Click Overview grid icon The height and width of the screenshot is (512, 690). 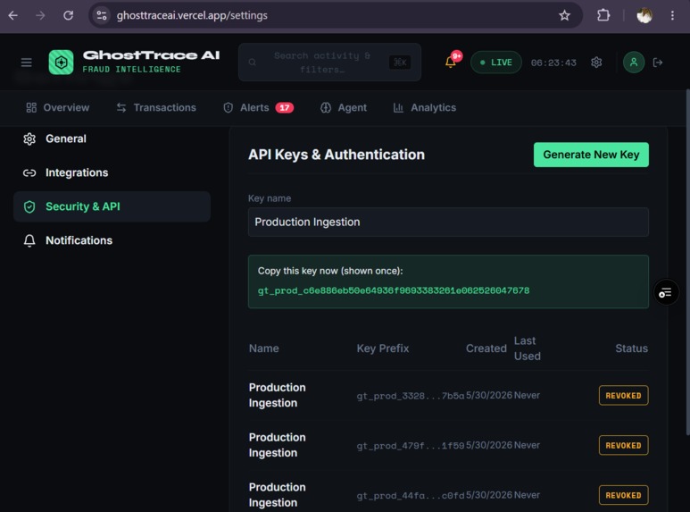coord(31,107)
